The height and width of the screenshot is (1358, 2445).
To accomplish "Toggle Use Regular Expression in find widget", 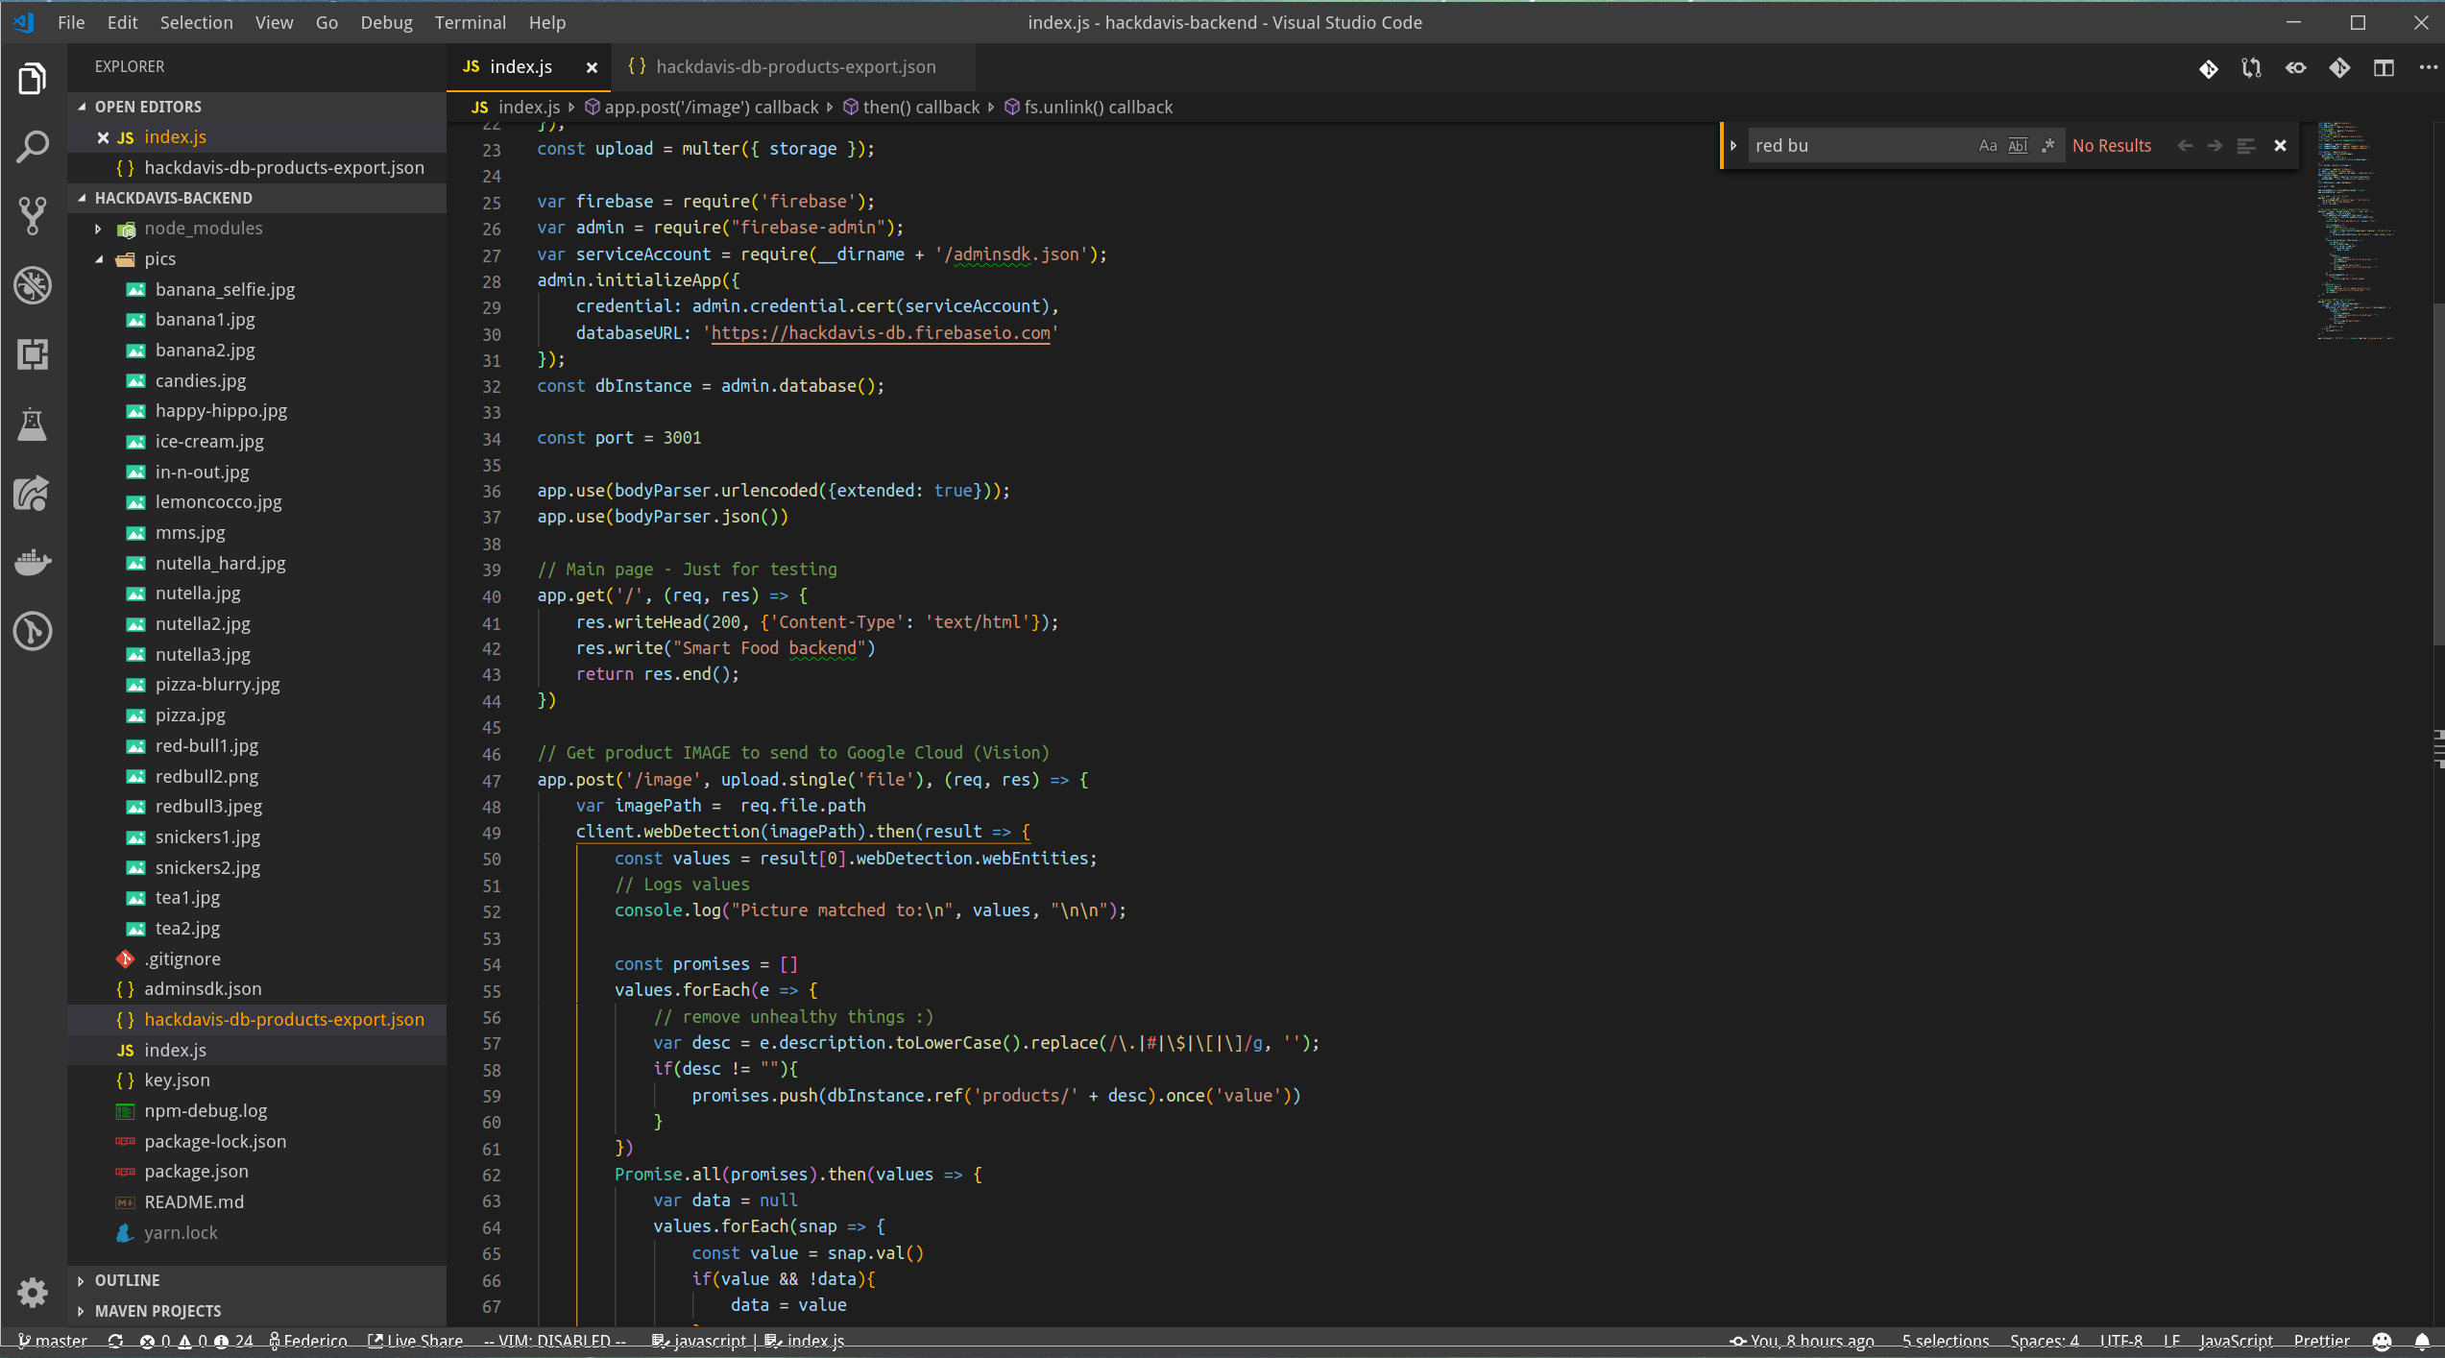I will (2047, 146).
